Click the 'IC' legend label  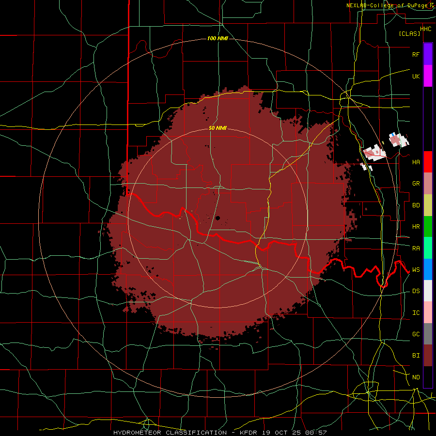(x=416, y=312)
